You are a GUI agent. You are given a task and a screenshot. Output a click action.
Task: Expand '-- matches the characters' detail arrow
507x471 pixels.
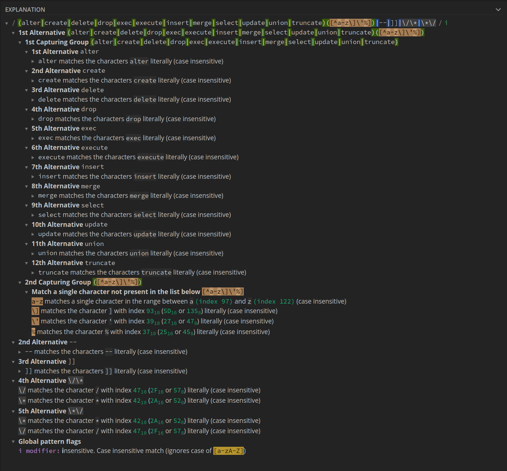[20, 352]
